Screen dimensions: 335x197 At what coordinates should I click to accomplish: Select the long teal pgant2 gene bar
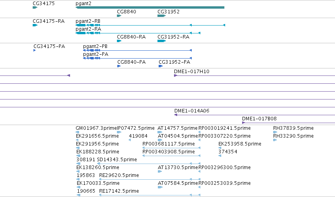pyautogui.click(x=150, y=7)
